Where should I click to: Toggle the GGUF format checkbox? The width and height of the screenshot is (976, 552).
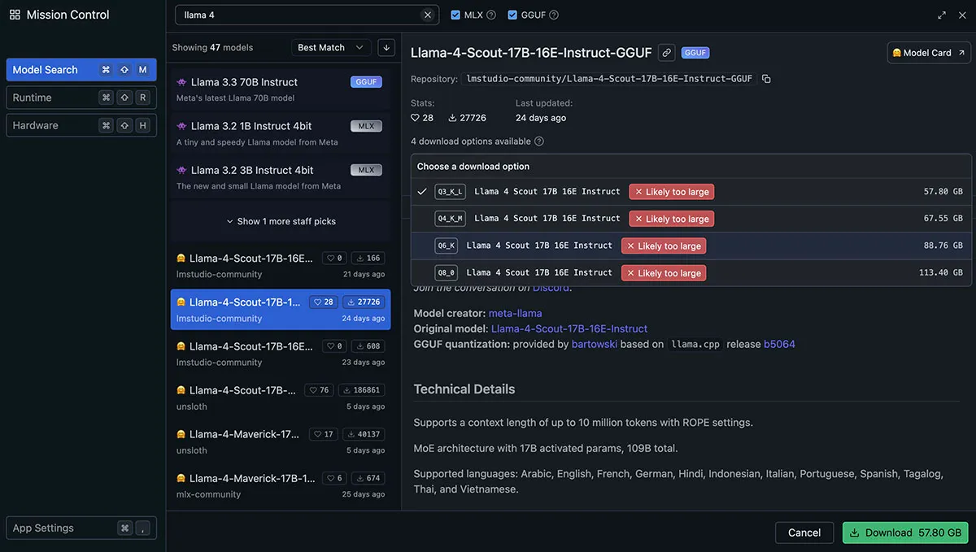pos(512,15)
